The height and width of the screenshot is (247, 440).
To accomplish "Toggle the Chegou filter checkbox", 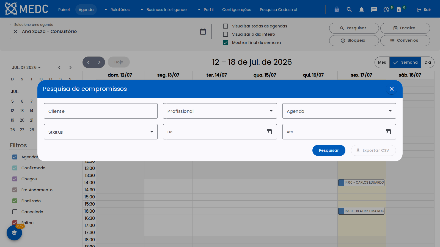I will click(x=15, y=179).
